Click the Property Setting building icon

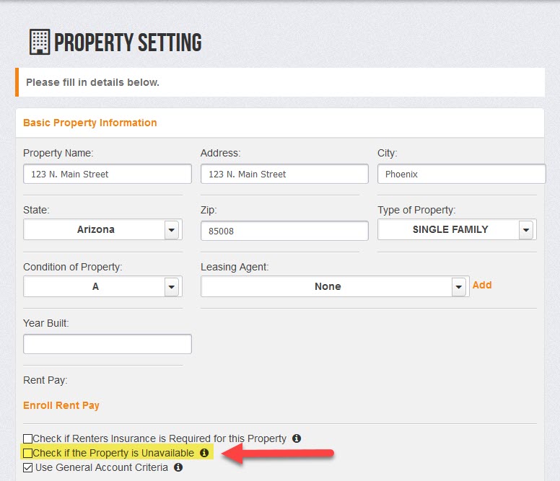coord(40,42)
